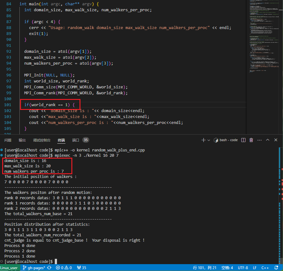Select UTF-8 encoding status item
Image resolution: width=283 pixels, height=271 pixels.
click(243, 268)
